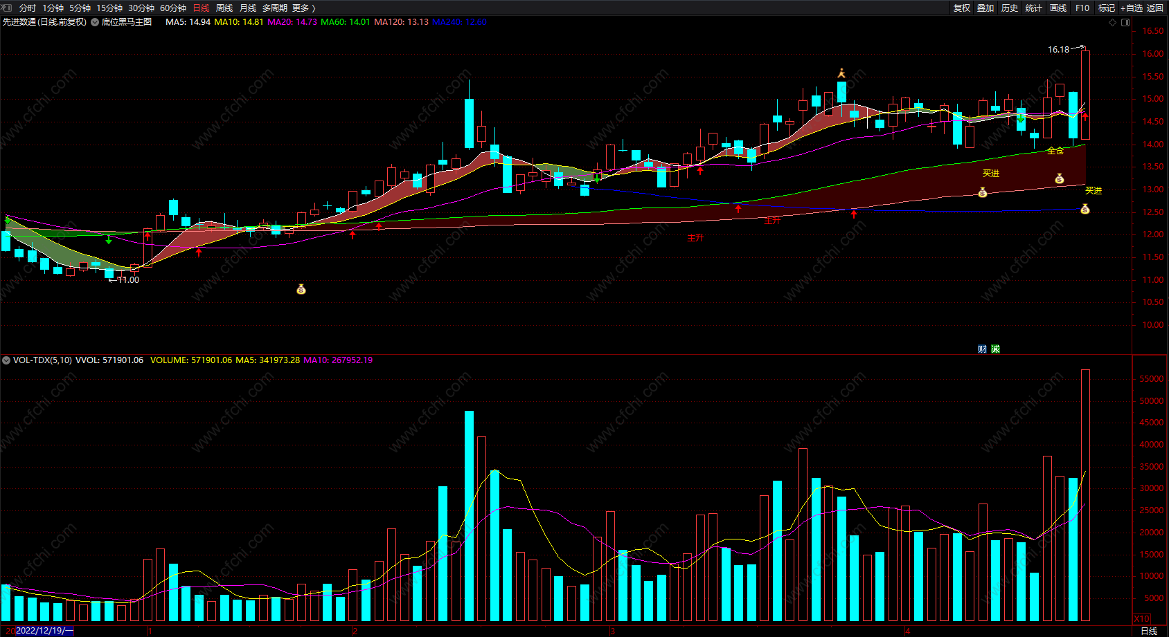Click the orange figure icon above the candle
The width and height of the screenshot is (1169, 637).
pyautogui.click(x=841, y=73)
